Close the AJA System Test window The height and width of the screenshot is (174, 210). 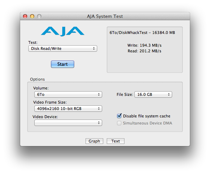[25, 16]
